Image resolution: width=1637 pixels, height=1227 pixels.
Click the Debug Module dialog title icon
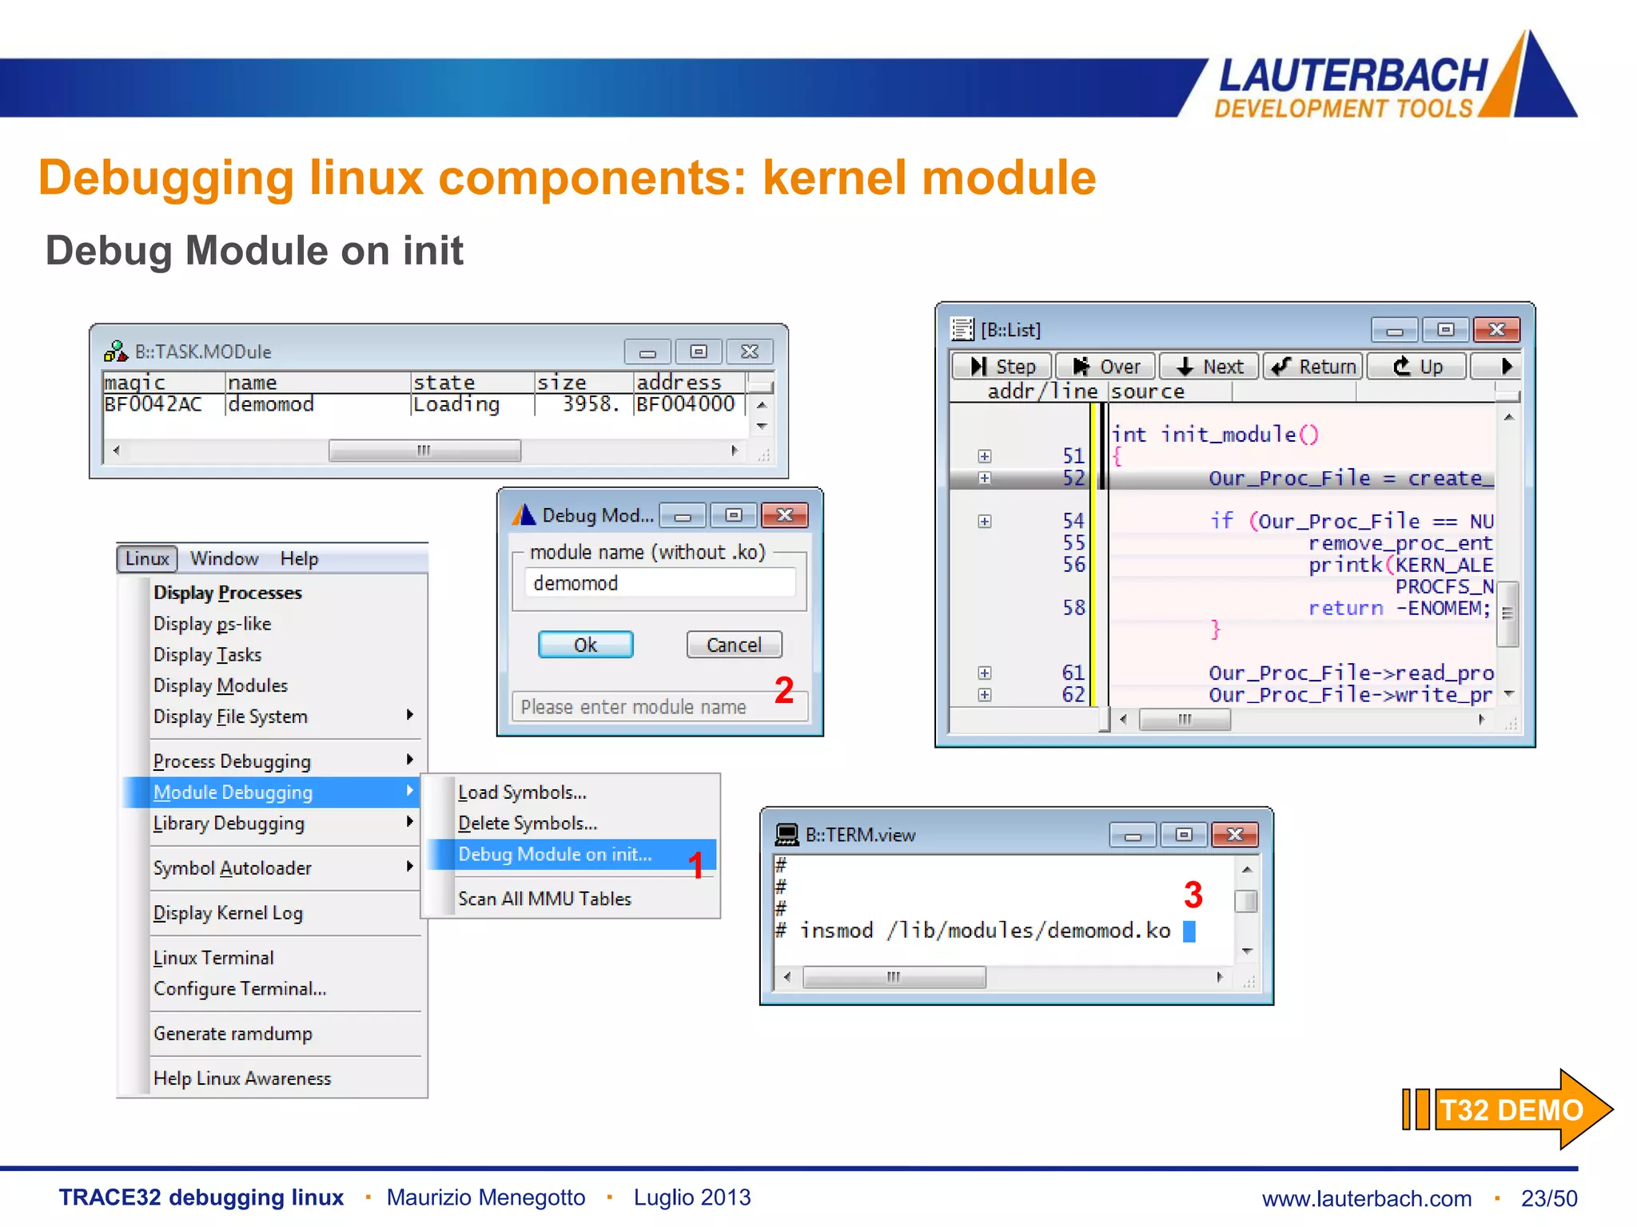[524, 515]
